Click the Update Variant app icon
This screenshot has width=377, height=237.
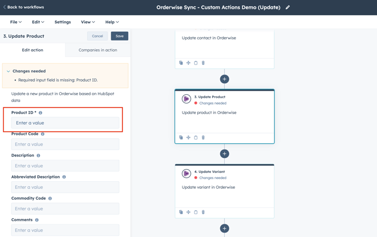pos(186,174)
